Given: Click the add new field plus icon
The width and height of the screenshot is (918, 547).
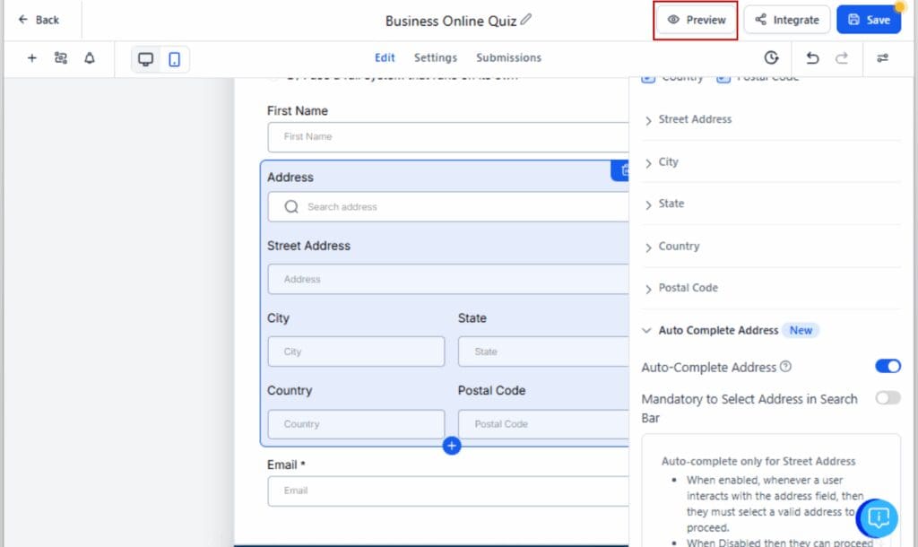Looking at the screenshot, I should (31, 56).
